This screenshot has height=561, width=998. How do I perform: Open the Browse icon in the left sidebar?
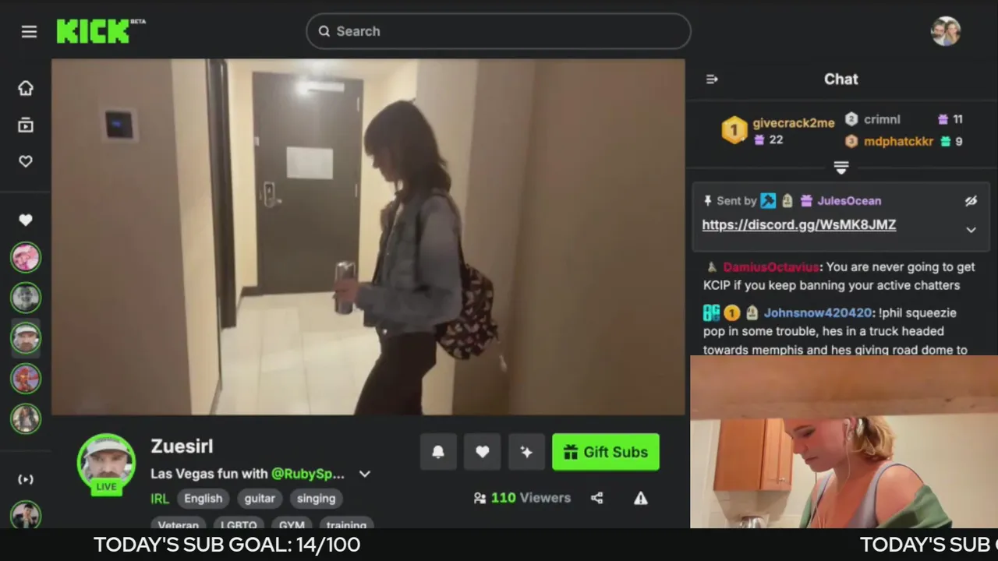[26, 125]
